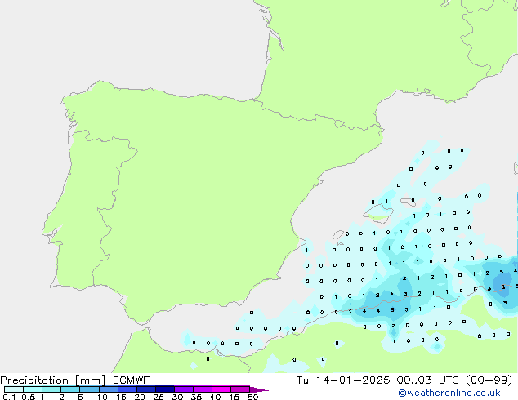Pick the 40–45 mm magenta legend swatch

click(x=221, y=389)
